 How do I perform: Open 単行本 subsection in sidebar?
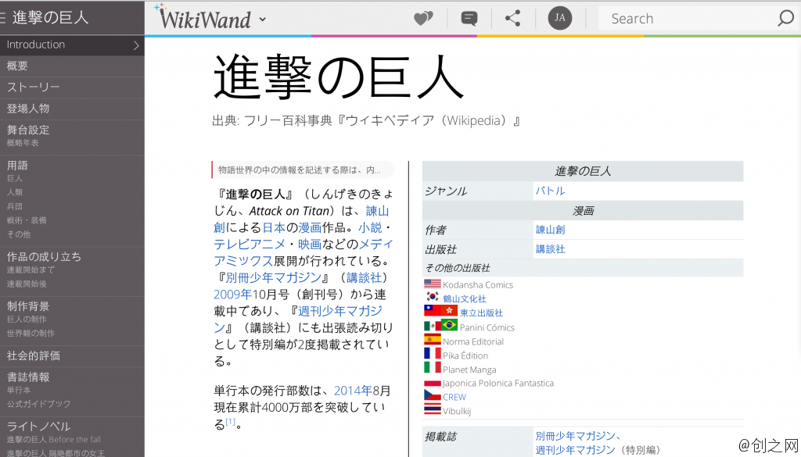(19, 390)
